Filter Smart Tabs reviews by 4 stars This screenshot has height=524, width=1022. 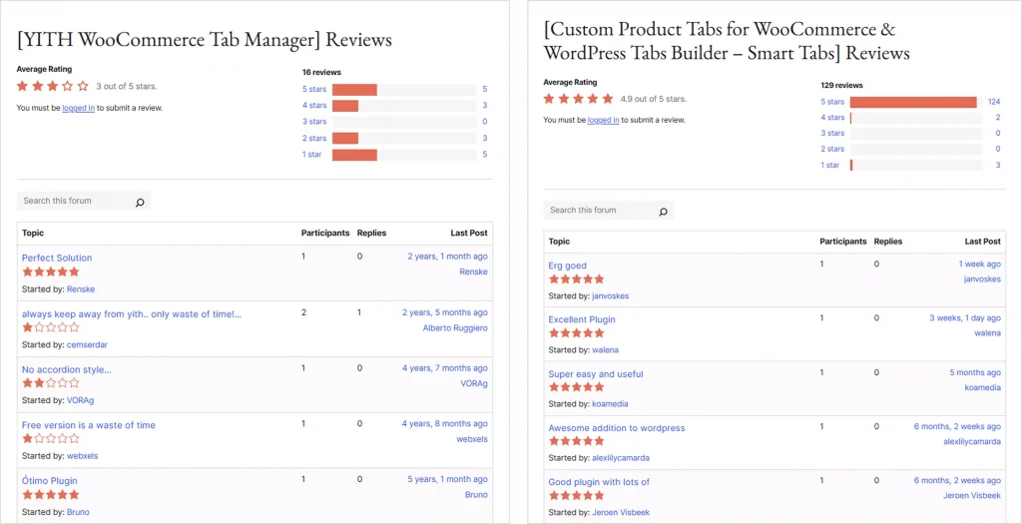[832, 117]
